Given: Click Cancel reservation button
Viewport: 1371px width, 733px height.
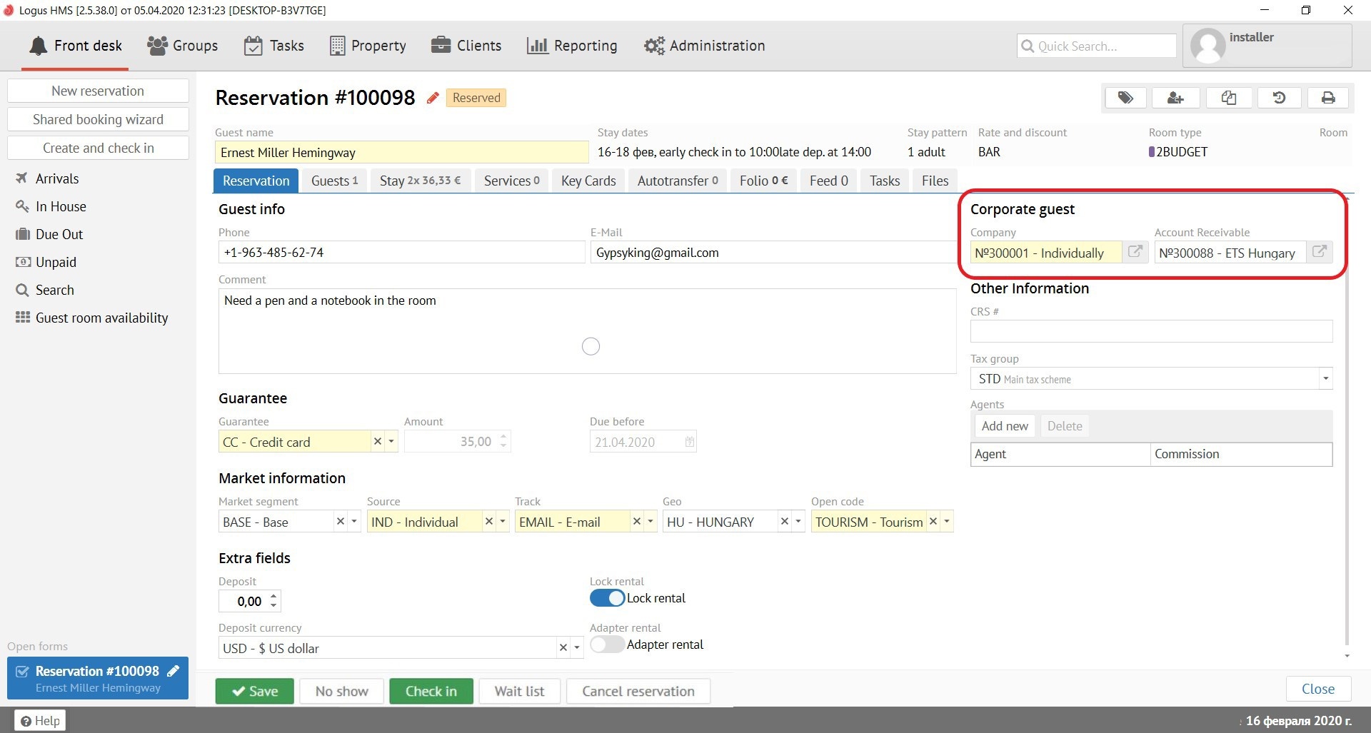Looking at the screenshot, I should (638, 691).
